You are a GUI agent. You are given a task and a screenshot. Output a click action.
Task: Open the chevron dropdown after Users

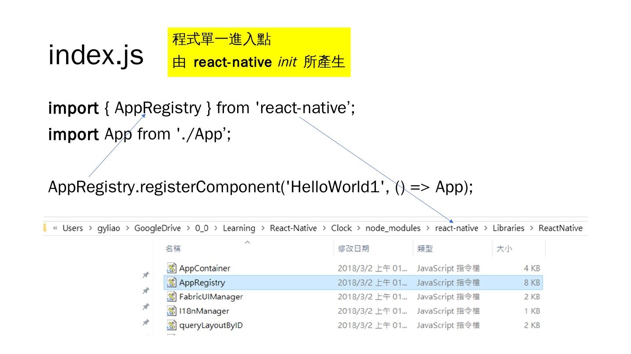point(90,228)
